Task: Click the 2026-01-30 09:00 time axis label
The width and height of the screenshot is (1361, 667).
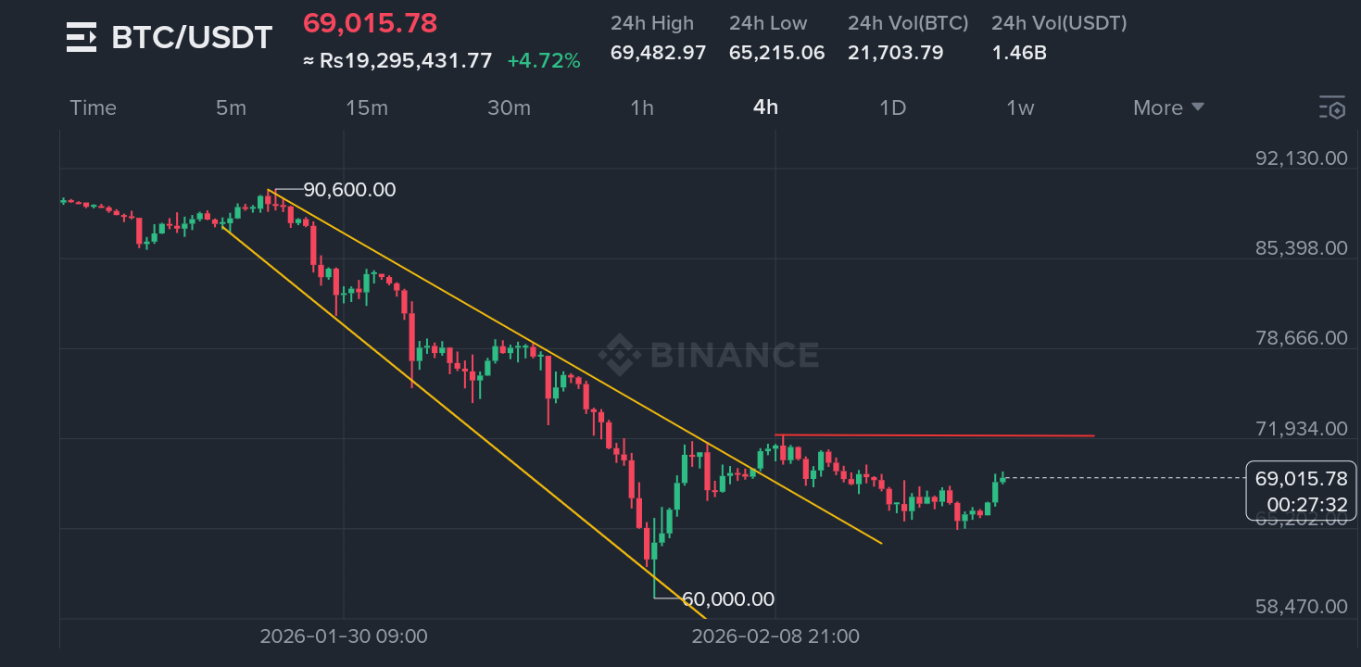Action: (x=344, y=636)
